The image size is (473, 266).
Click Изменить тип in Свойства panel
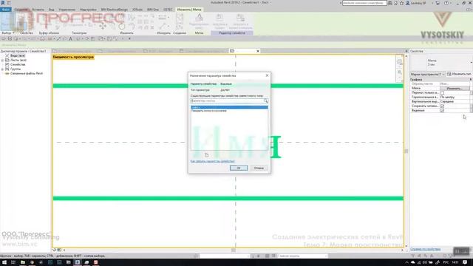[460, 74]
